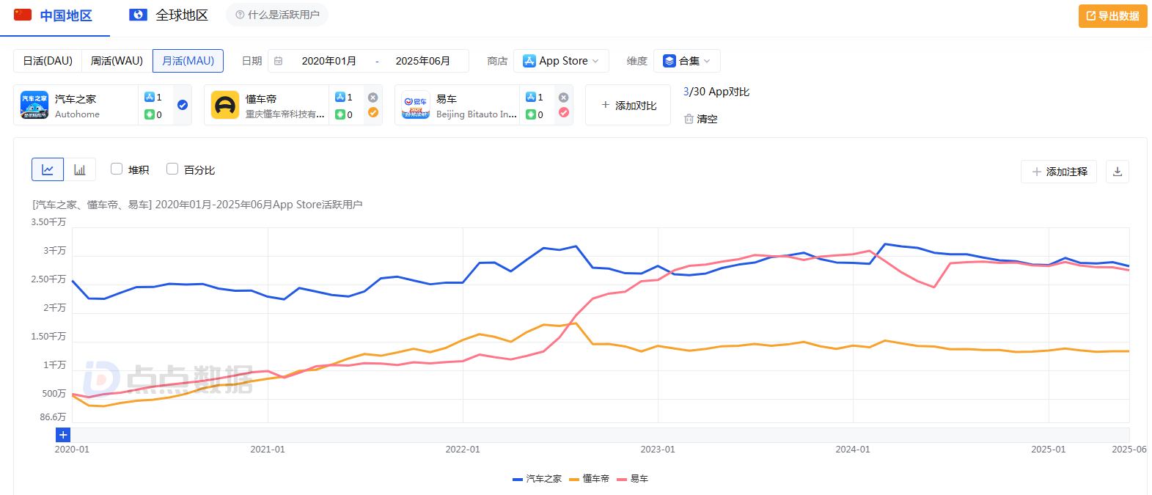Remove 懂车帝 from comparison
Screen dimensions: 1152x495
[373, 98]
